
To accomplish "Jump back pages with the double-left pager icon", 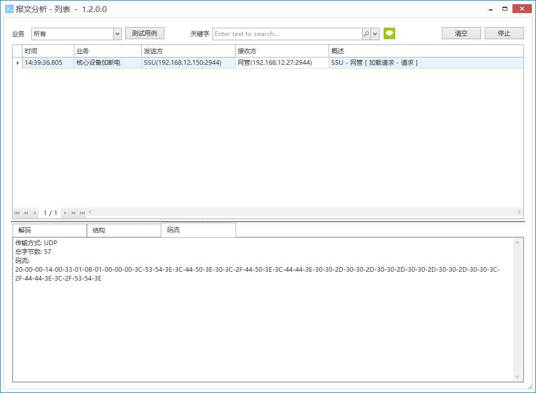I will [26, 213].
